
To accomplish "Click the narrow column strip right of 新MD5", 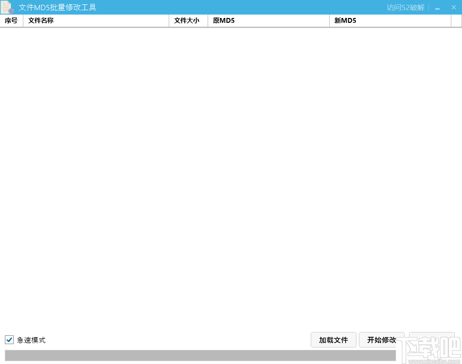I will click(x=456, y=20).
